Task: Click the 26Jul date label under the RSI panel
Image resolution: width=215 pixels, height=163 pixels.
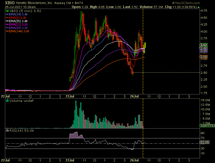Action: 135,161
